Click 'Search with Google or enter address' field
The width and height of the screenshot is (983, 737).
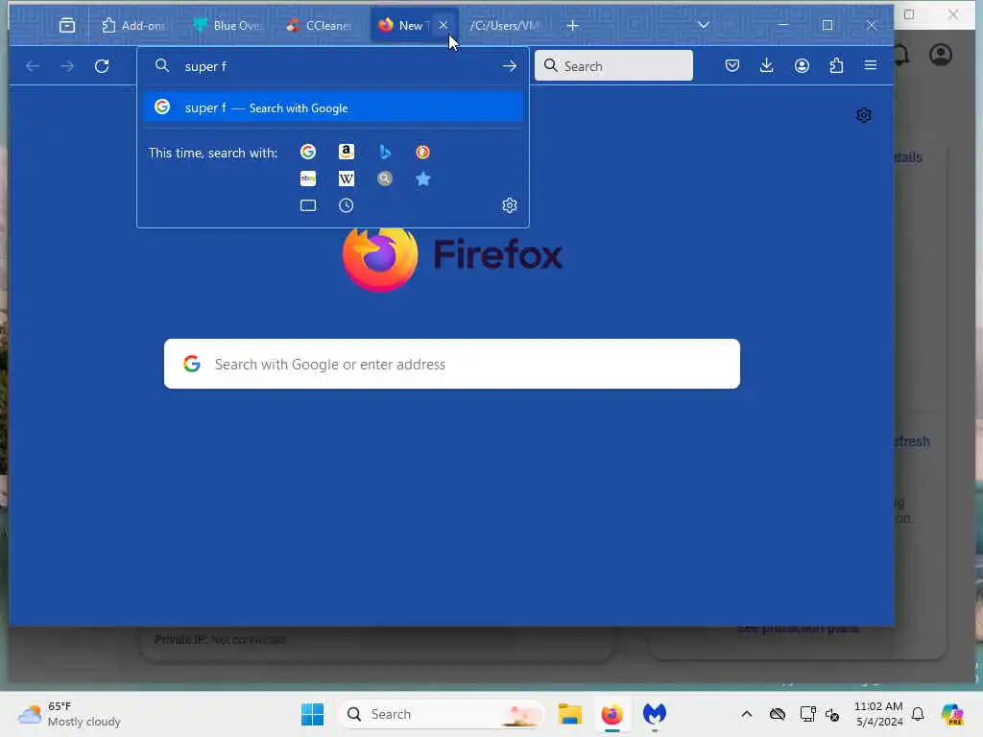(x=452, y=364)
